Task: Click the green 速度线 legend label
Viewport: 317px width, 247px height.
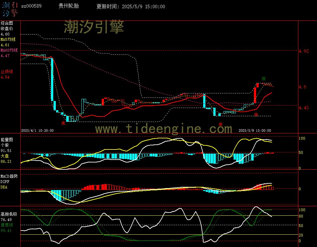Action: pyautogui.click(x=7, y=225)
